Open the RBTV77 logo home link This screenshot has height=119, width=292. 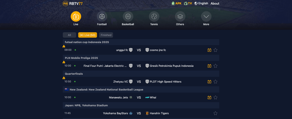click(x=73, y=3)
